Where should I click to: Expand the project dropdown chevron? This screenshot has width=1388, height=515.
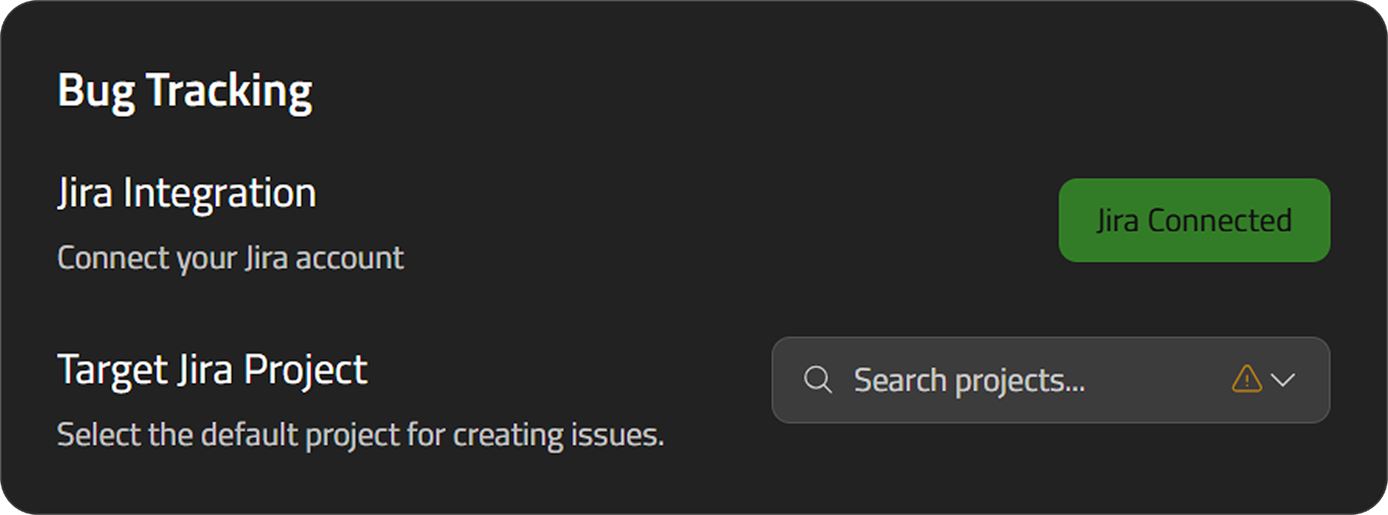[x=1283, y=380]
